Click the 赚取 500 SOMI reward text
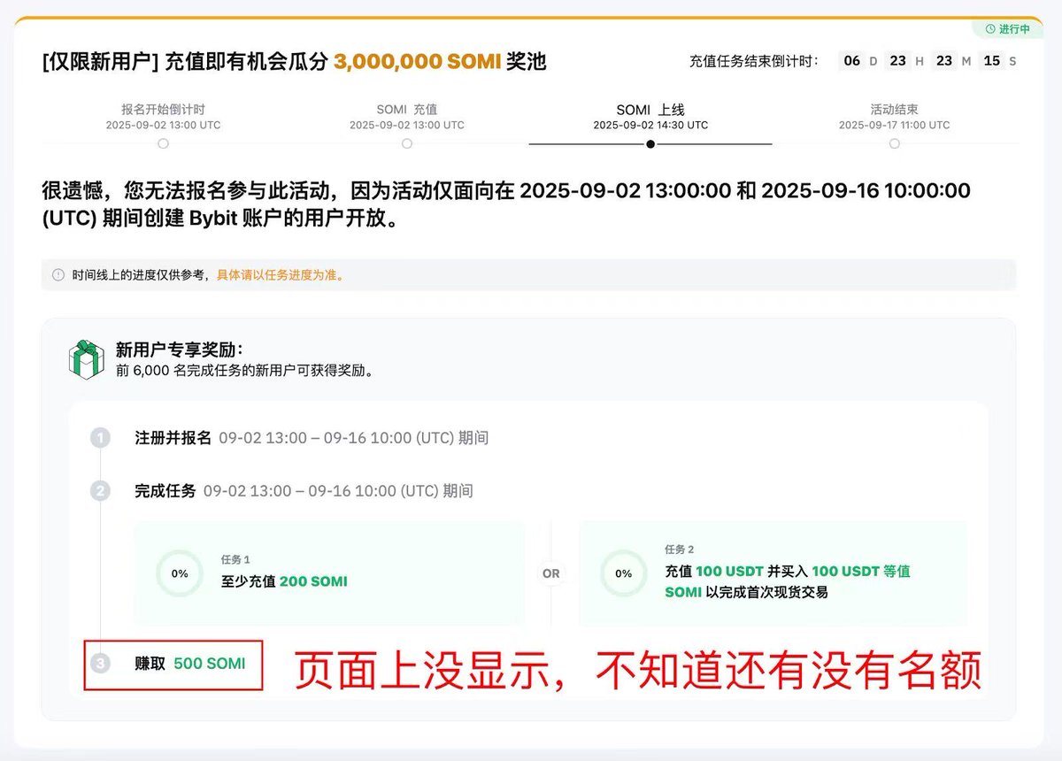Viewport: 1062px width, 761px height. click(190, 663)
